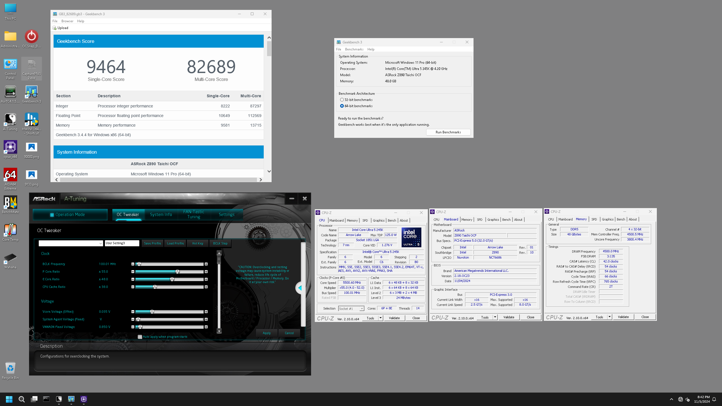Open the HWiNFO64 shortcut icon

pyautogui.click(x=32, y=123)
